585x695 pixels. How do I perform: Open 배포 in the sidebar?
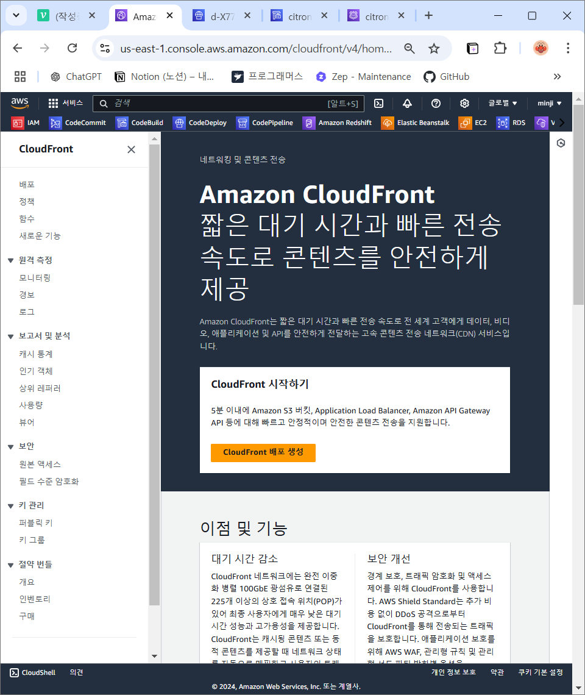click(27, 185)
